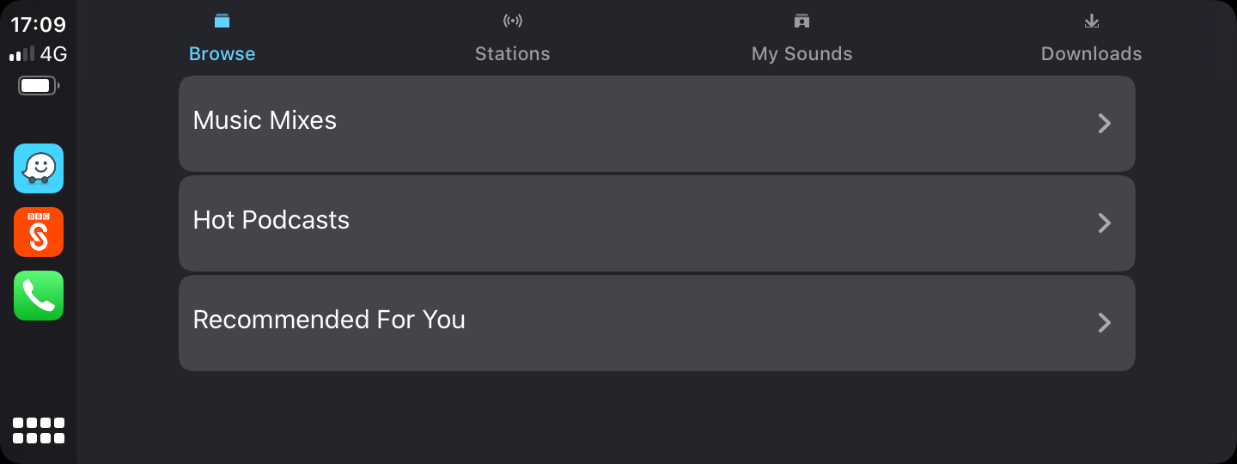
Task: Tap the battery status indicator
Action: 39,86
